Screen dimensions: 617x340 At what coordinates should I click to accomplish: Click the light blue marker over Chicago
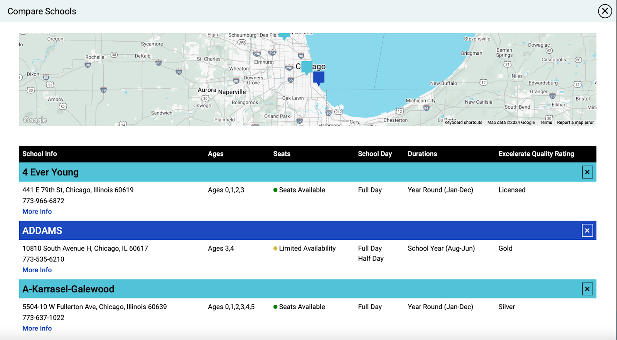click(x=307, y=67)
